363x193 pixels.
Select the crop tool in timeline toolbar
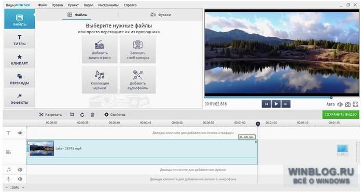(72, 115)
